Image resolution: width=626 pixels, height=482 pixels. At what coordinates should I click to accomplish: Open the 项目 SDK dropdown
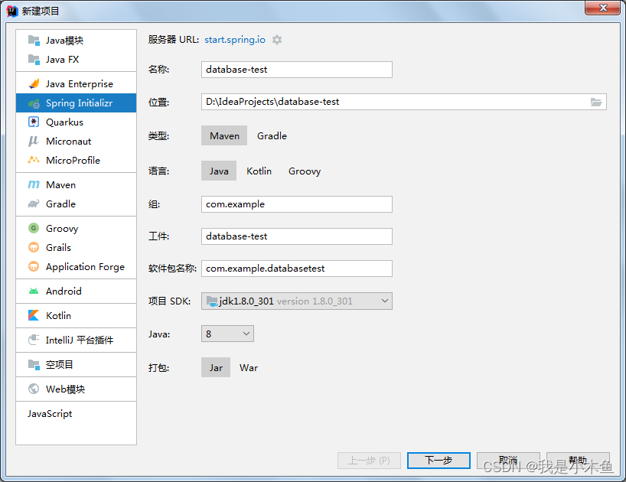(297, 301)
